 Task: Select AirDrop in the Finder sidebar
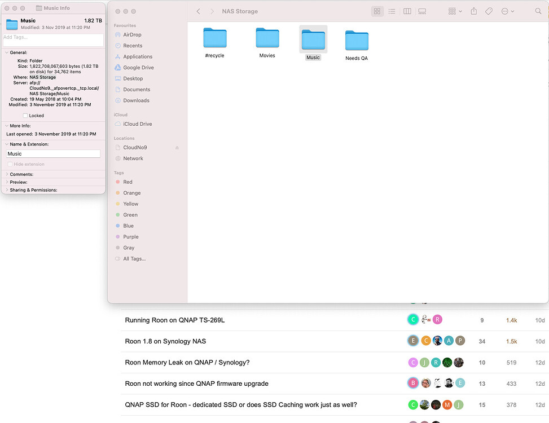click(x=132, y=35)
